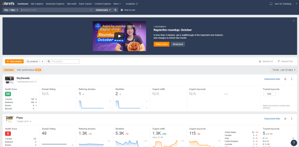This screenshot has height=147, width=299.
Task: Click Skytheweb Broken count 8
Action: tap(33, 105)
